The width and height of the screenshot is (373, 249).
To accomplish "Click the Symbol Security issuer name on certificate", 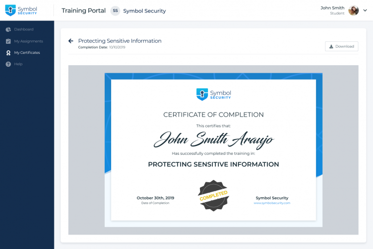I will point(272,198).
